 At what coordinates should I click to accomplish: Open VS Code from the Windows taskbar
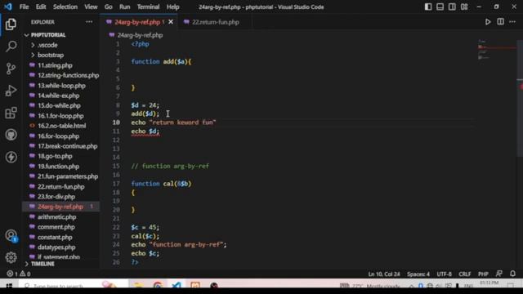pos(177,286)
